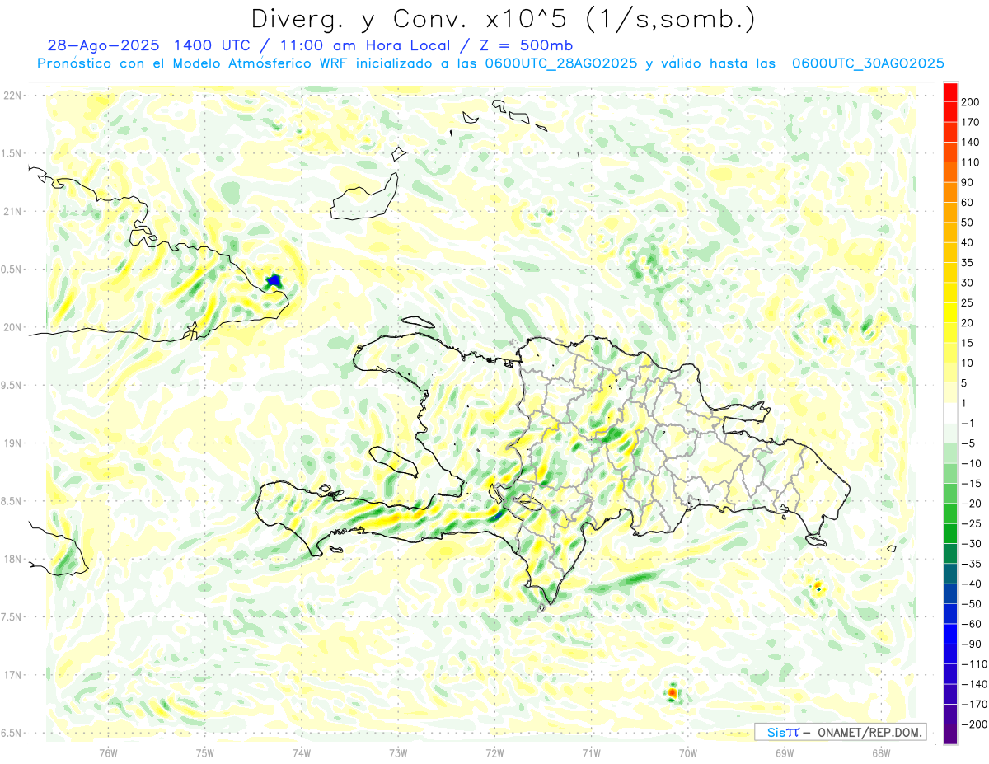Click the '19N' latitude label
989x764 pixels.
12,443
